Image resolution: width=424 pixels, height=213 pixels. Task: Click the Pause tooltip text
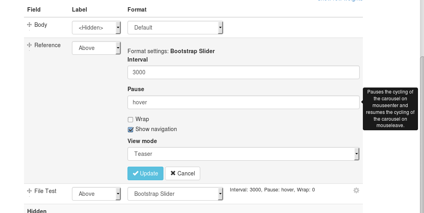click(390, 109)
